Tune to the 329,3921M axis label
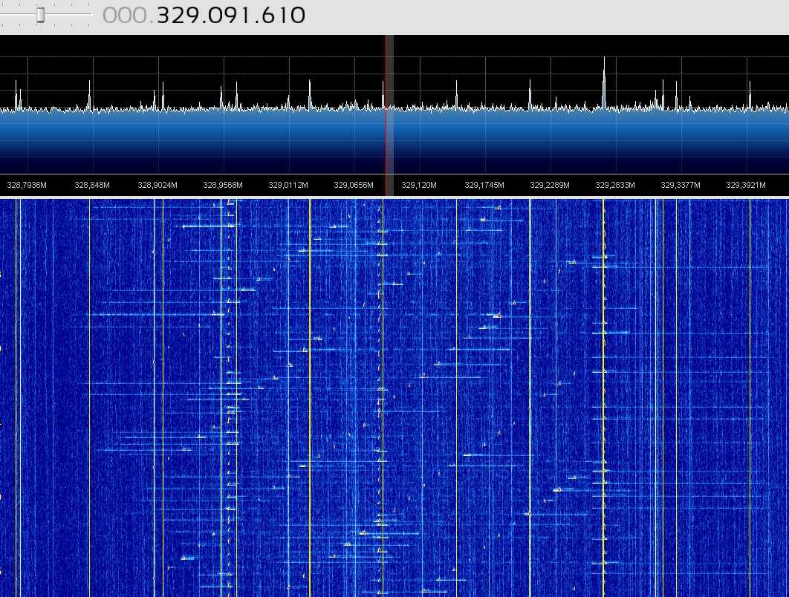The width and height of the screenshot is (789, 597). [x=746, y=185]
